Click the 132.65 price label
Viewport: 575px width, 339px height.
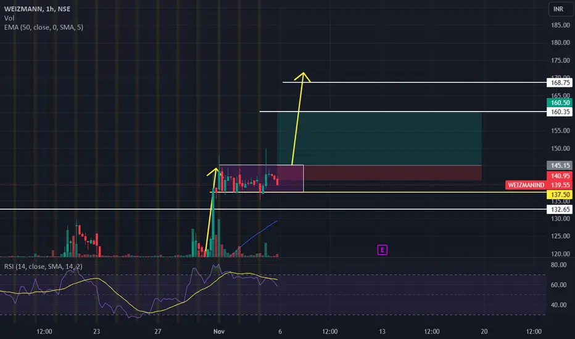click(x=560, y=210)
